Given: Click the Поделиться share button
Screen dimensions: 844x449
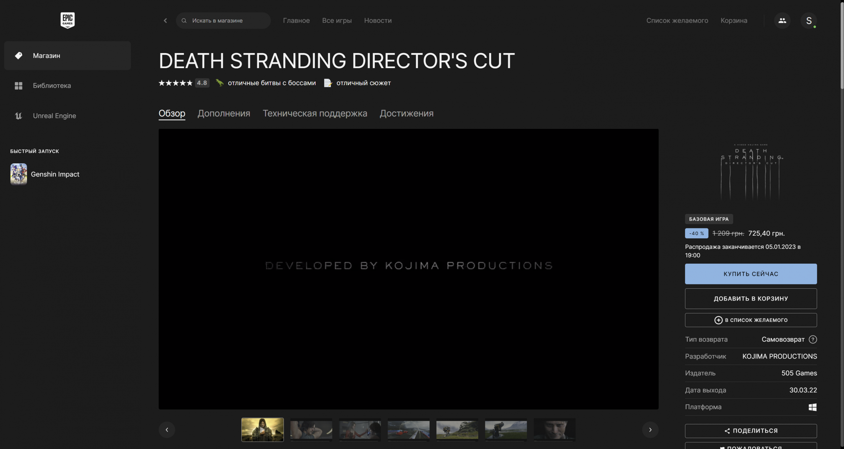Looking at the screenshot, I should [x=751, y=431].
